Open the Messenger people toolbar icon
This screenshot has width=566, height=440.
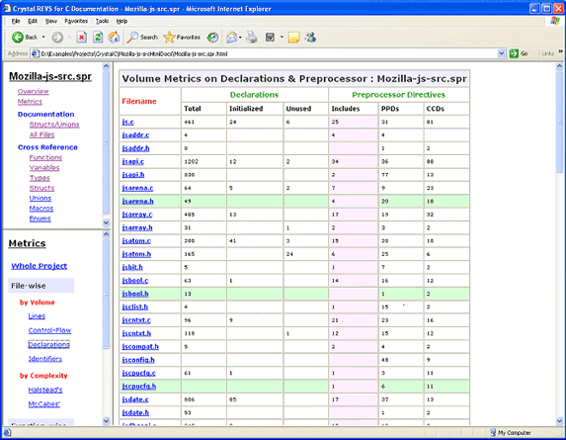click(310, 37)
